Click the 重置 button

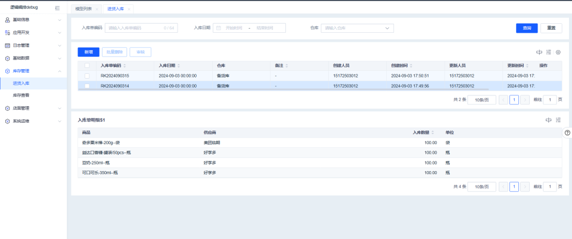point(551,28)
